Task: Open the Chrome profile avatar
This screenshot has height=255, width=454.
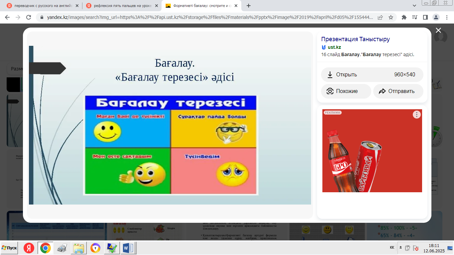Action: click(x=436, y=18)
